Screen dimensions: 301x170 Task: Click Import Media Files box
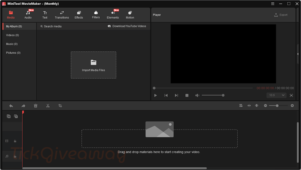[93, 65]
